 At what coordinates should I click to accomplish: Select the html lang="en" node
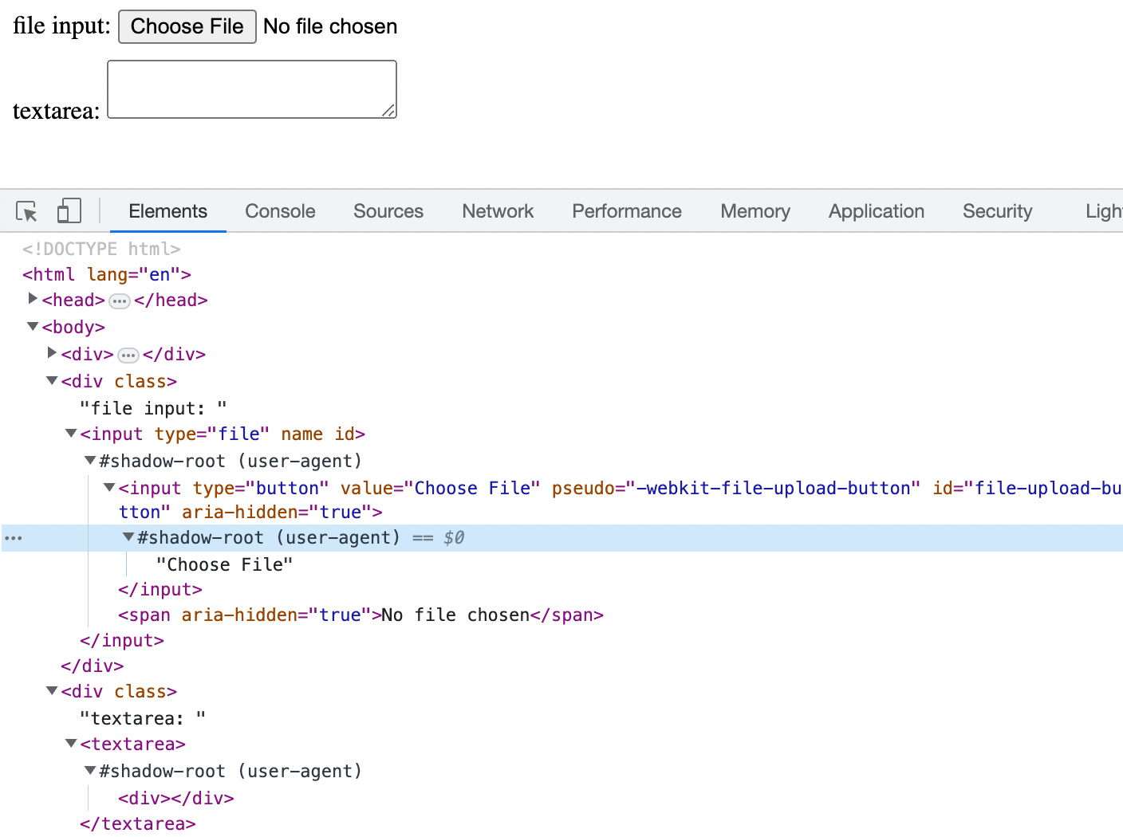[107, 275]
